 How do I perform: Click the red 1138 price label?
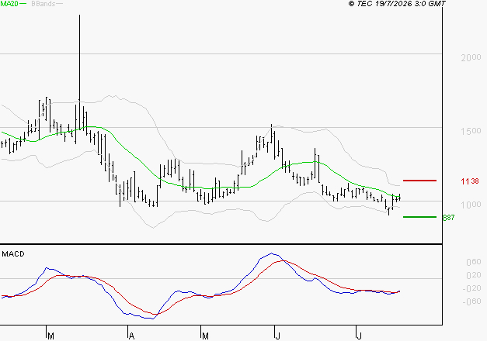click(470, 181)
